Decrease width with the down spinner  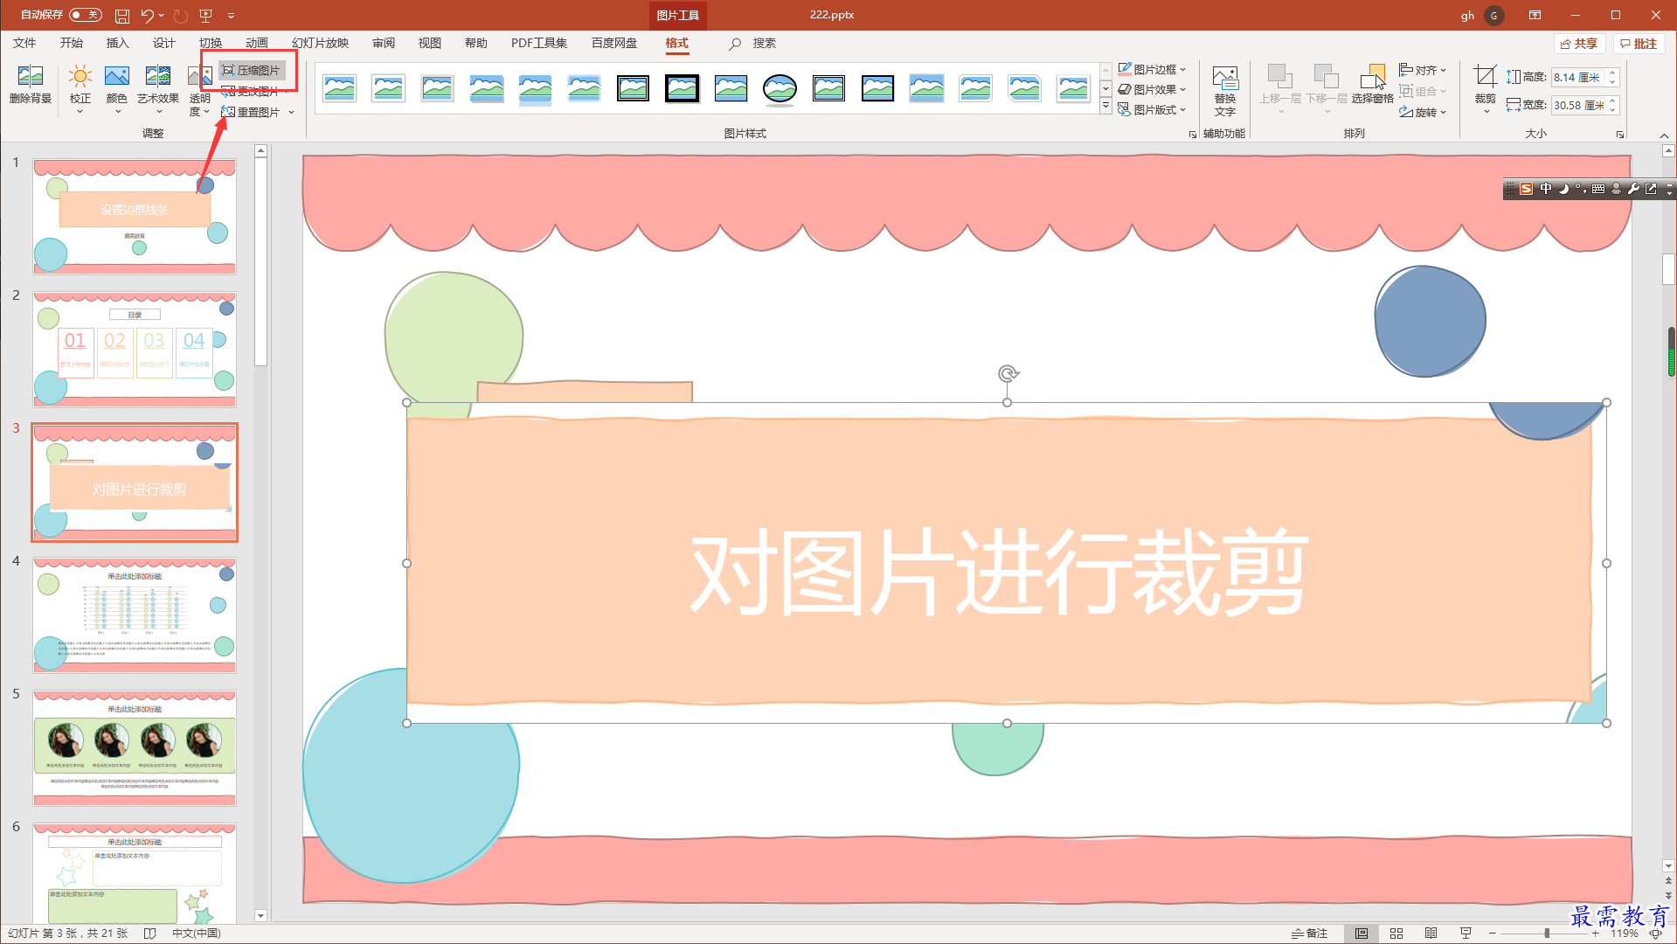(x=1613, y=110)
